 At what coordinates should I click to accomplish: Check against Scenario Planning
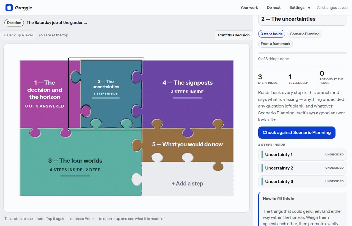[297, 133]
